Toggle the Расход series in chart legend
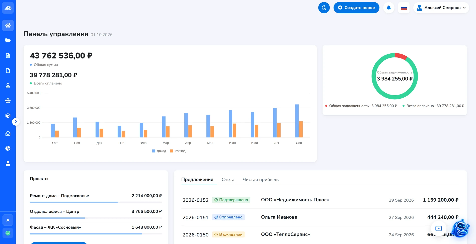Image resolution: width=476 pixels, height=244 pixels. 178,151
